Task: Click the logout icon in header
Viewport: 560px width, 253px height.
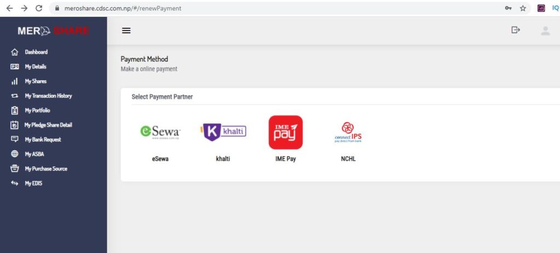Action: [x=515, y=30]
